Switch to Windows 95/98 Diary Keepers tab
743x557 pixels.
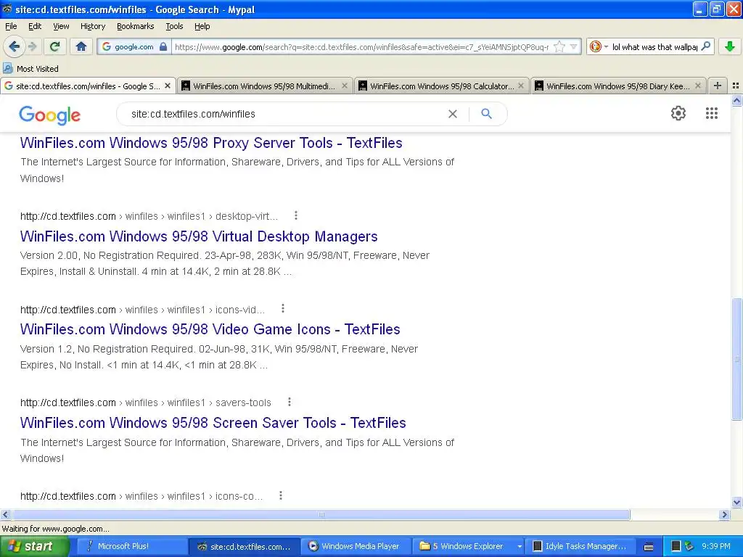[x=617, y=86]
